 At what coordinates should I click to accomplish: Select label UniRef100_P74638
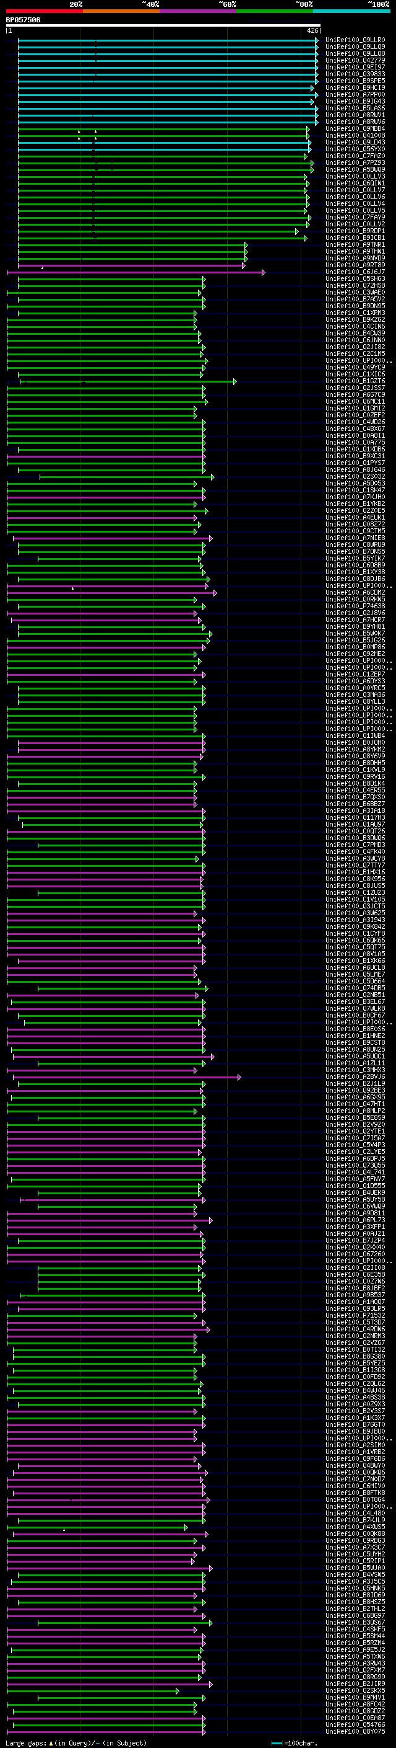[355, 606]
